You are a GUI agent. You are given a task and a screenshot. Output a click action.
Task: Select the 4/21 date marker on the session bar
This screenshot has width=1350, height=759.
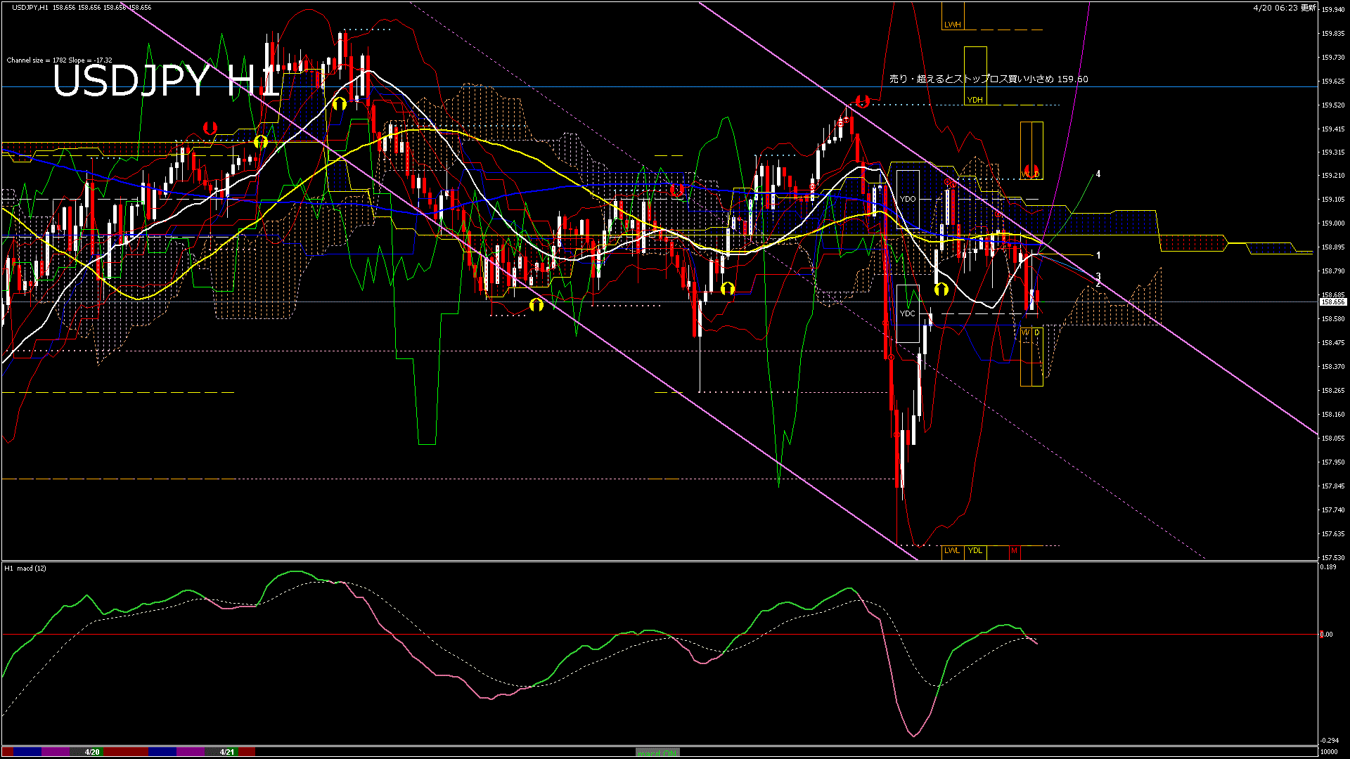[226, 752]
